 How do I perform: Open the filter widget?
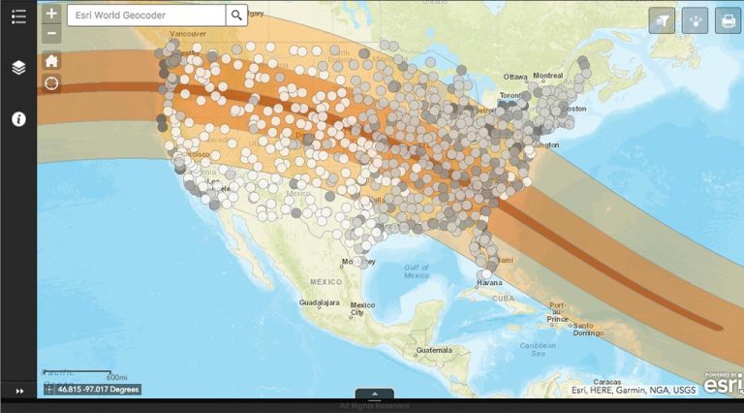(x=662, y=20)
